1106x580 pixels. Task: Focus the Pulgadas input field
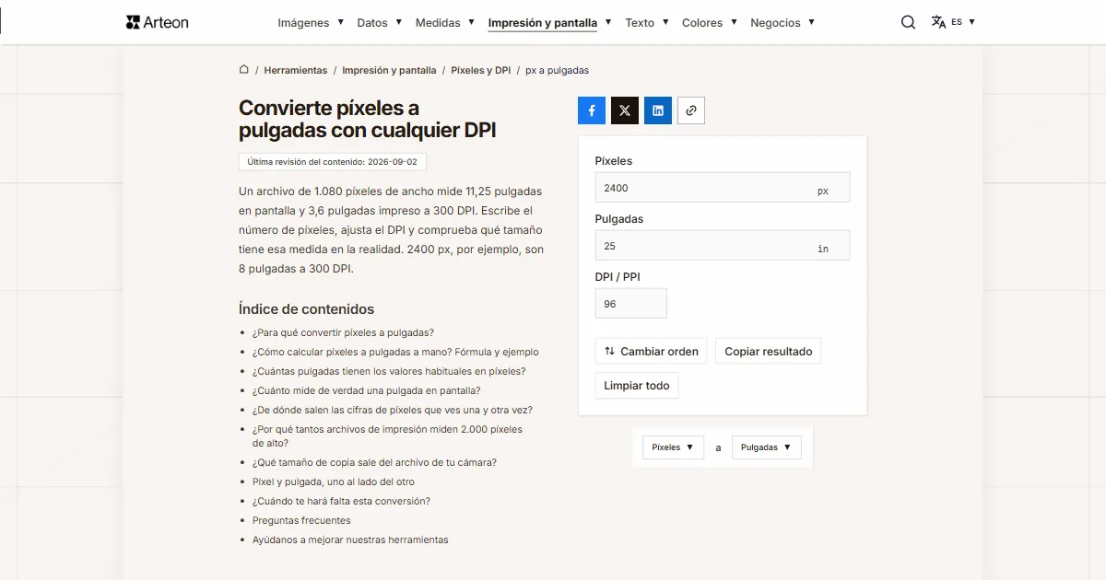[x=723, y=246]
